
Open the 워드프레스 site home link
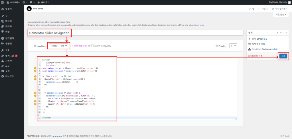click(13, 2)
